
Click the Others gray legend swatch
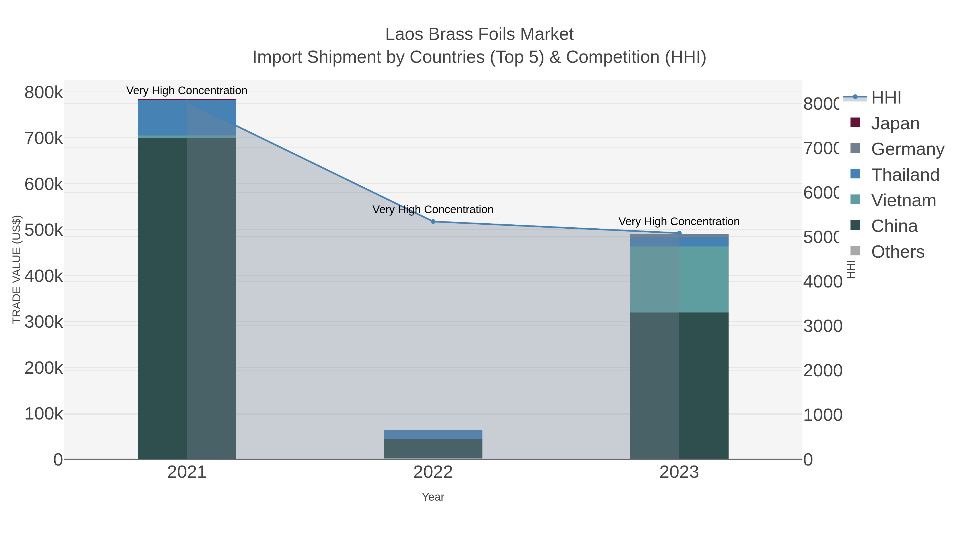[855, 251]
